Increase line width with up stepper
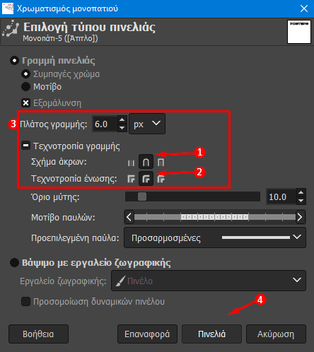The height and width of the screenshot is (352, 314). (x=122, y=119)
